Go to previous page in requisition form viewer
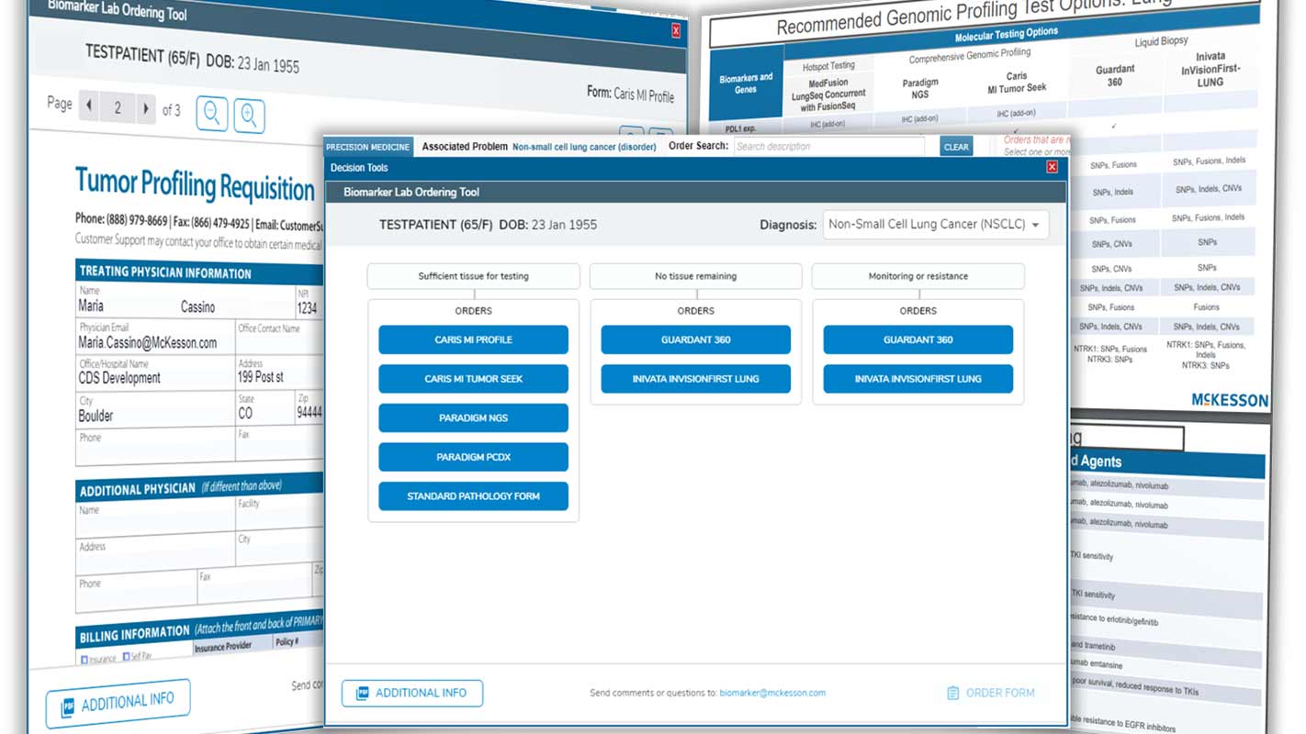Screen dimensions: 1306x734 (89, 107)
